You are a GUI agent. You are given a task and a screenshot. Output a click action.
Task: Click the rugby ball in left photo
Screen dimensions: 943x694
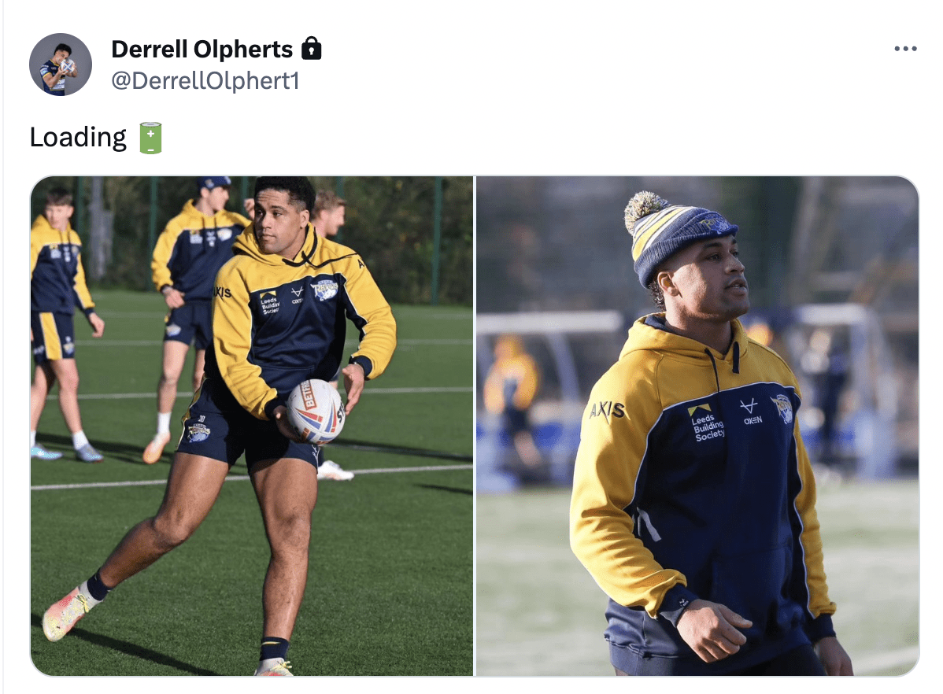pos(315,412)
